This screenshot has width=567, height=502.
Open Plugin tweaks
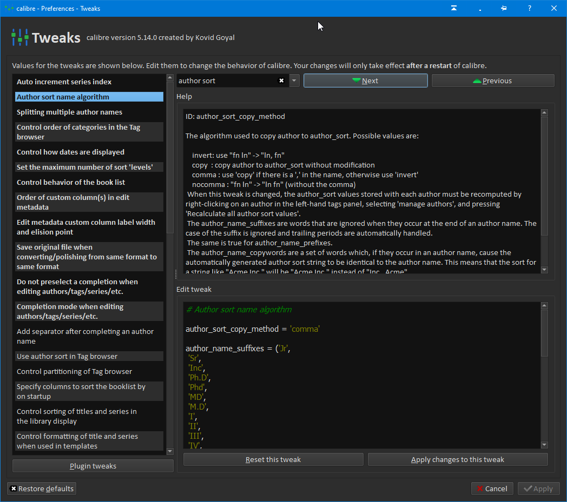[93, 466]
